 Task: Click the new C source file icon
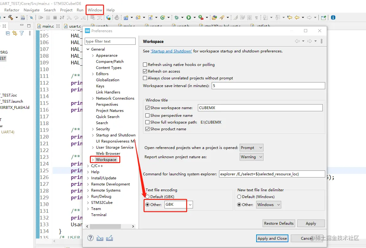point(151,17)
